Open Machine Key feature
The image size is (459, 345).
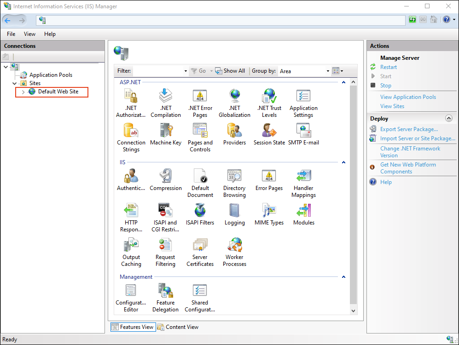[166, 134]
